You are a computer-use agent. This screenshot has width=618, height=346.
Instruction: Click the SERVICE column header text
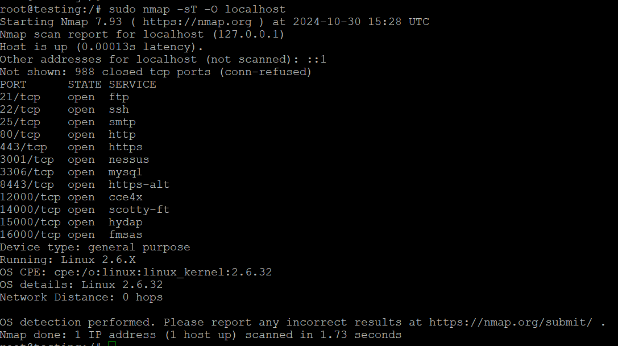click(132, 84)
